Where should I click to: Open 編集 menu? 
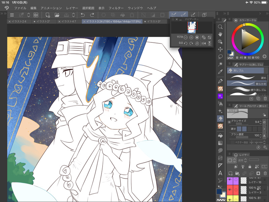click(x=33, y=8)
